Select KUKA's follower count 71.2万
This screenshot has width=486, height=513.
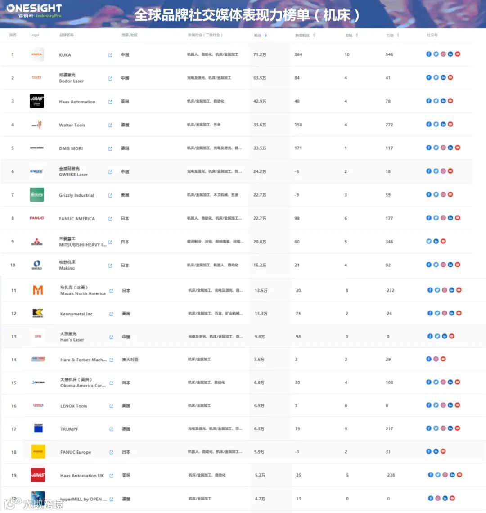[260, 54]
